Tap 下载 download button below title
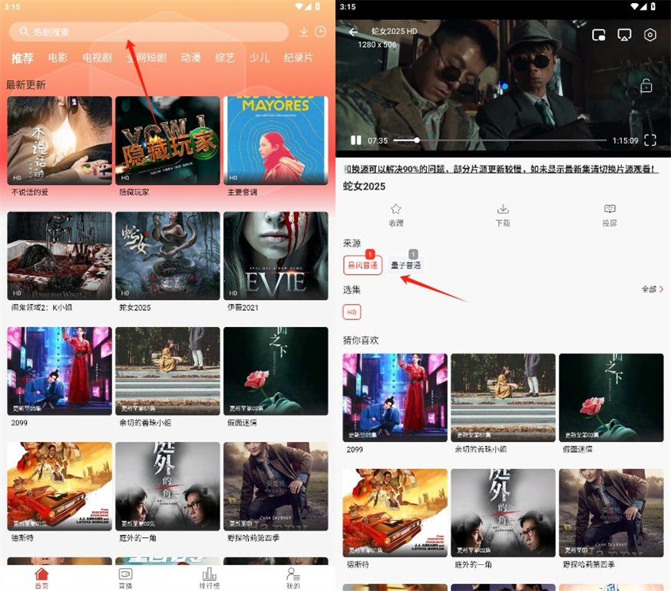Screen dimensions: 671x591 pyautogui.click(x=503, y=215)
